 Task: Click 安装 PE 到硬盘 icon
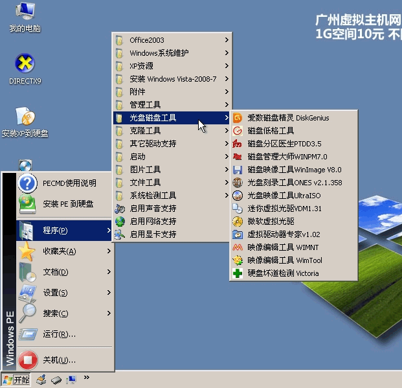pyautogui.click(x=27, y=204)
